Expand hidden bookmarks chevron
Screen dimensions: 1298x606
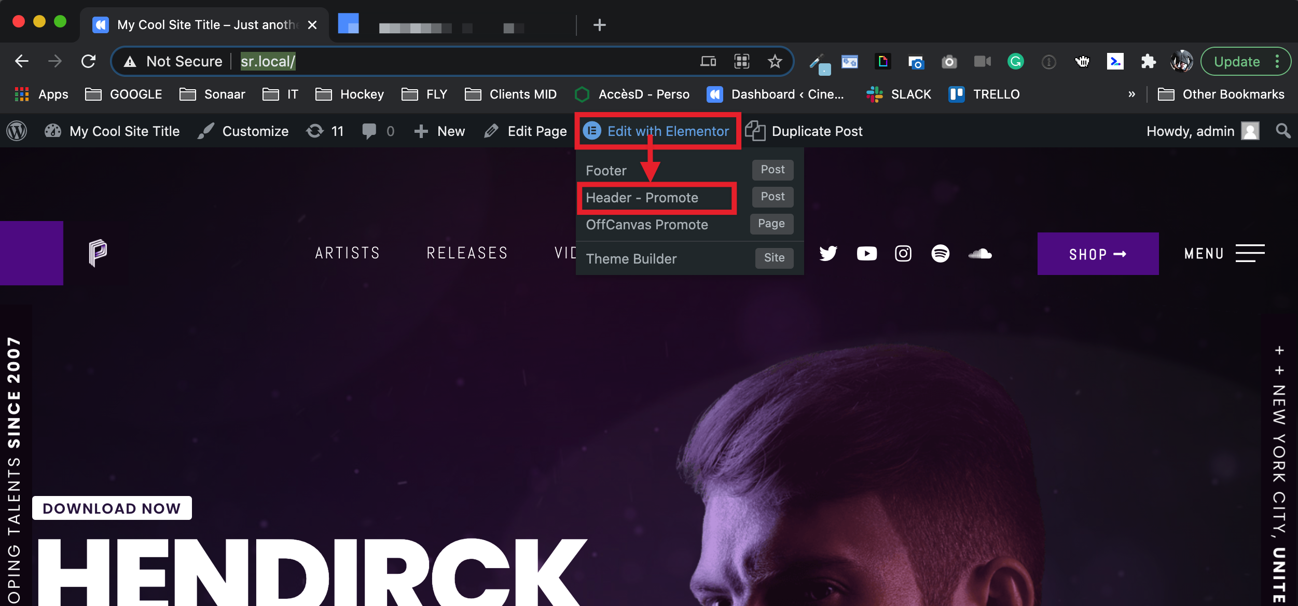pos(1131,94)
